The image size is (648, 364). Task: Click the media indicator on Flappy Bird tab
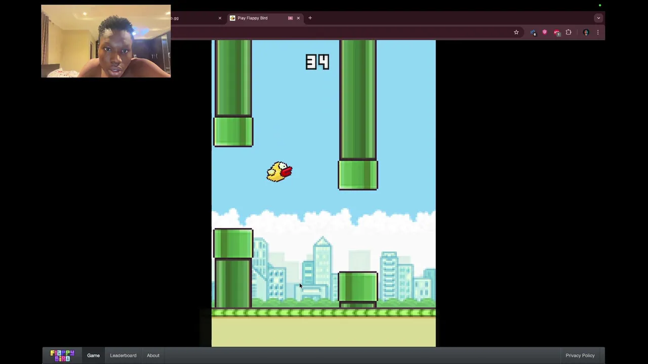click(290, 18)
